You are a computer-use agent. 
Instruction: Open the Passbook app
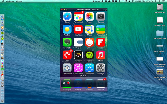coord(101,29)
